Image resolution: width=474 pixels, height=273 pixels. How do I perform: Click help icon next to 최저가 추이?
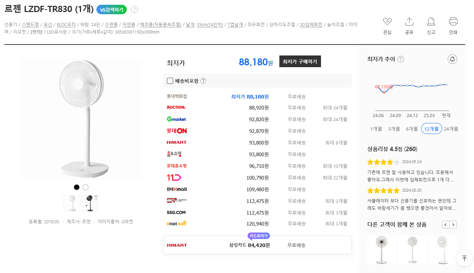click(401, 59)
